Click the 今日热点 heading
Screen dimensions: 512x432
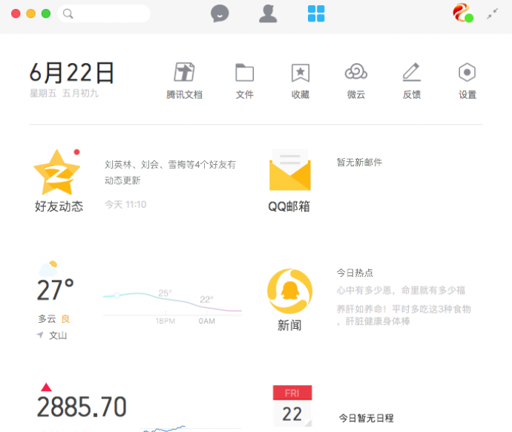click(355, 272)
